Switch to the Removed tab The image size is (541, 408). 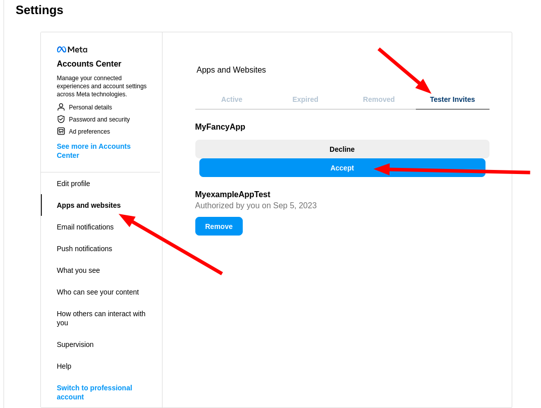point(378,99)
